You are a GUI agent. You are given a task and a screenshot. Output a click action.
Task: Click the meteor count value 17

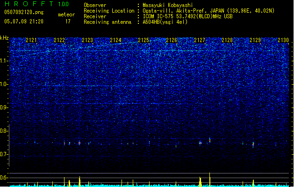pyautogui.click(x=68, y=22)
